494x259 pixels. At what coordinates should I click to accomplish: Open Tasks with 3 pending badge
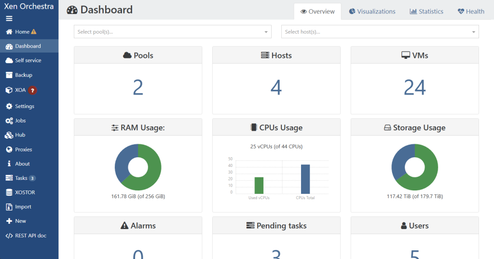[x=21, y=178]
